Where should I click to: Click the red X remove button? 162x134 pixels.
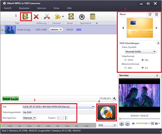point(36,17)
